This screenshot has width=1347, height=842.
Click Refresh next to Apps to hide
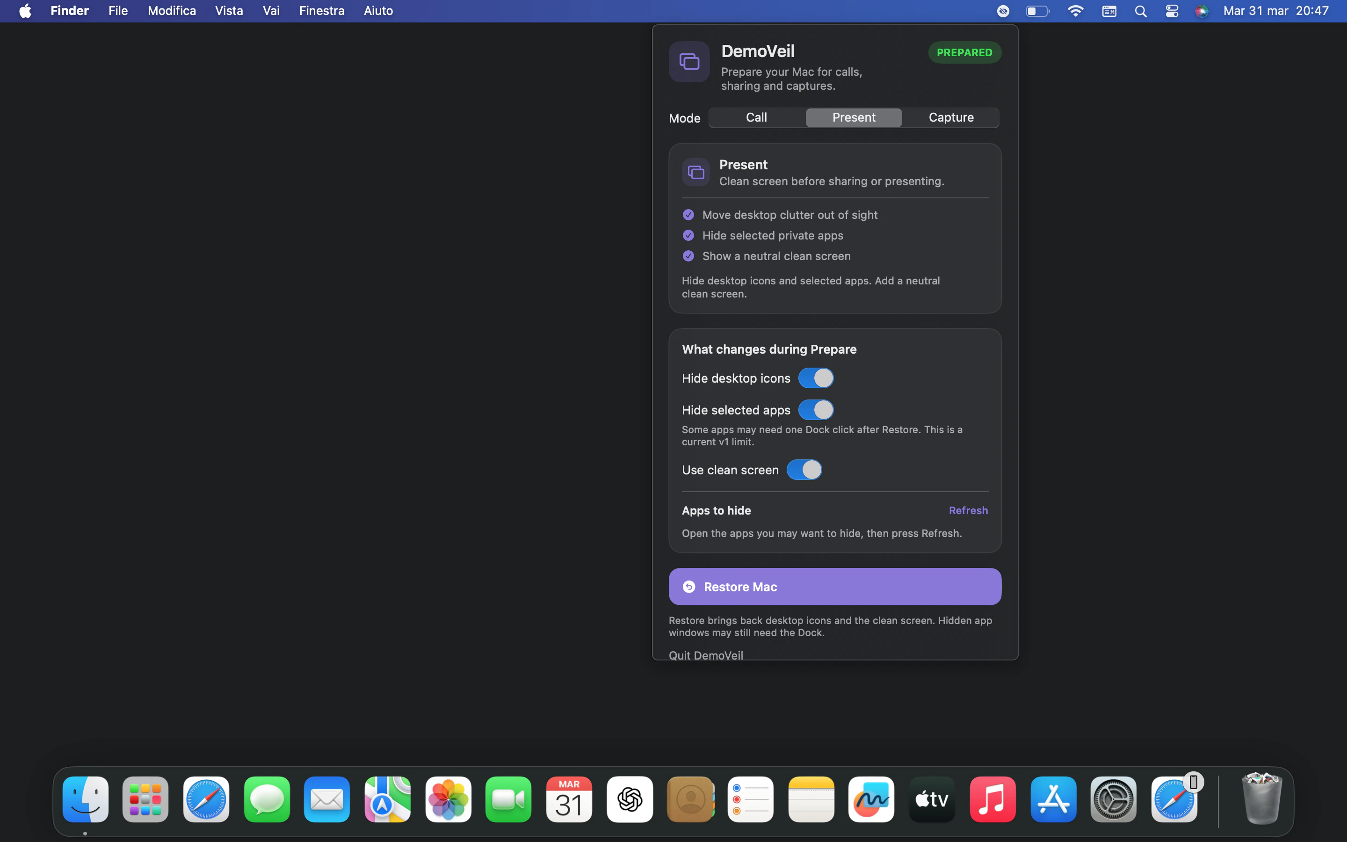click(x=968, y=511)
